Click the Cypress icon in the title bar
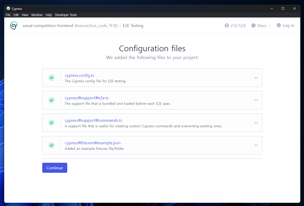The width and height of the screenshot is (304, 206). (8, 8)
